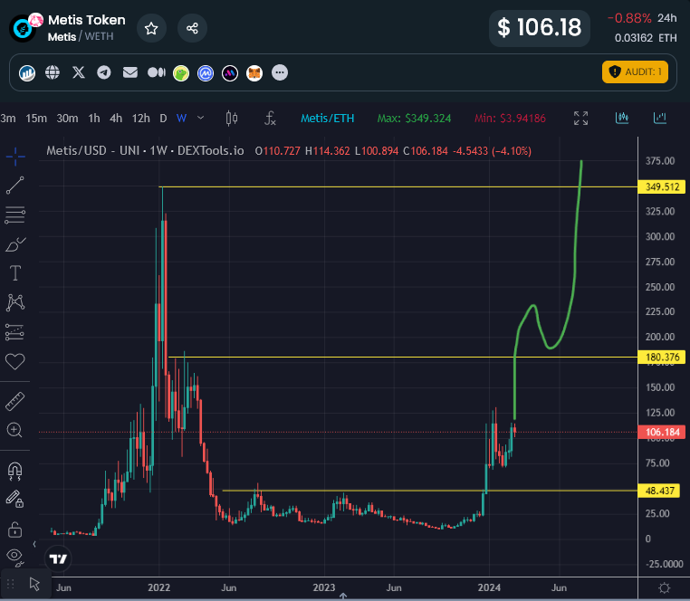Screen dimensions: 690x601
Task: Open the CoinMarketCap listing icon
Action: pos(206,73)
